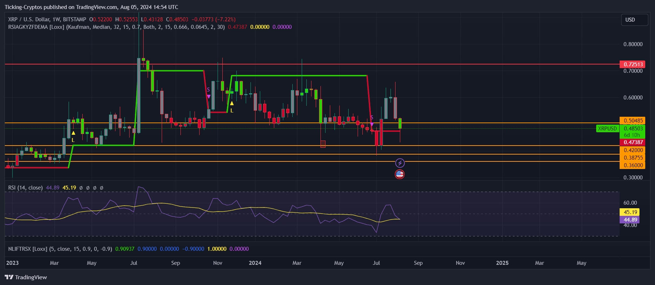Click the 0.36000 orange price label
Viewport: 655px width, 285px height.
[632, 165]
